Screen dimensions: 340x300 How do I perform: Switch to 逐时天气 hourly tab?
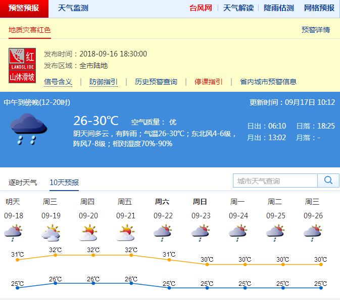pyautogui.click(x=23, y=182)
